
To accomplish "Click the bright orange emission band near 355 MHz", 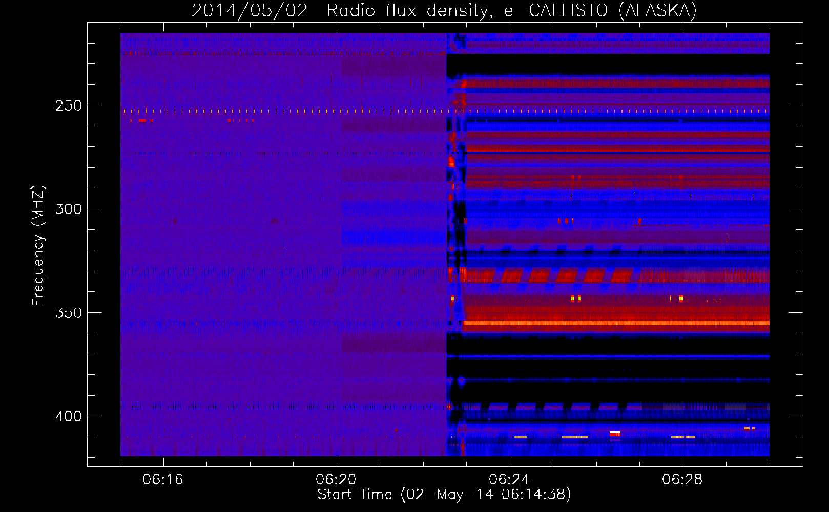I will click(x=616, y=323).
